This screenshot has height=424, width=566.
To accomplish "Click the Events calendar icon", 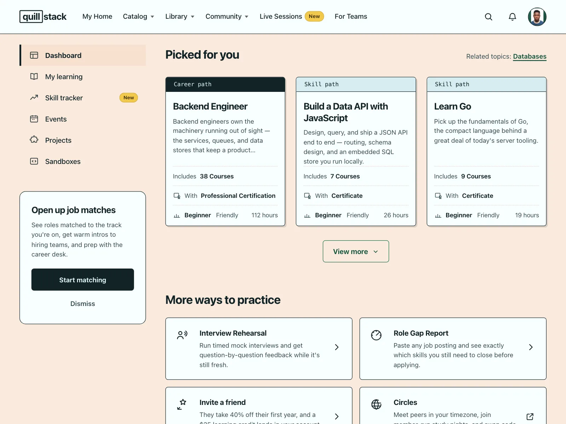I will pos(34,119).
